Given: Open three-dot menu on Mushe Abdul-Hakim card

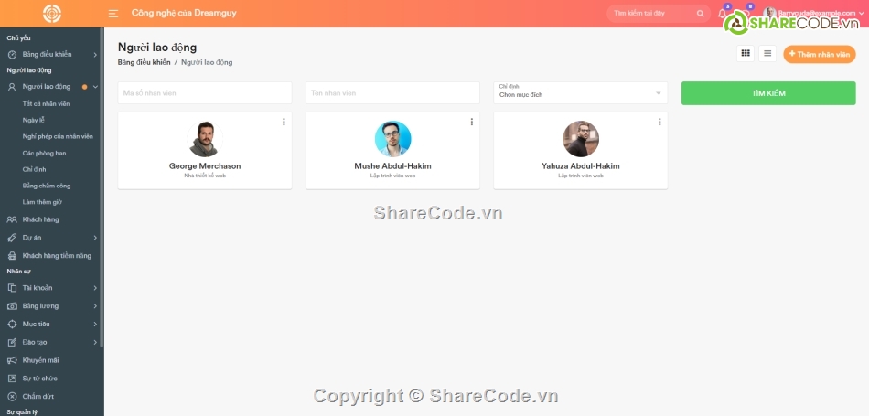Looking at the screenshot, I should point(471,122).
